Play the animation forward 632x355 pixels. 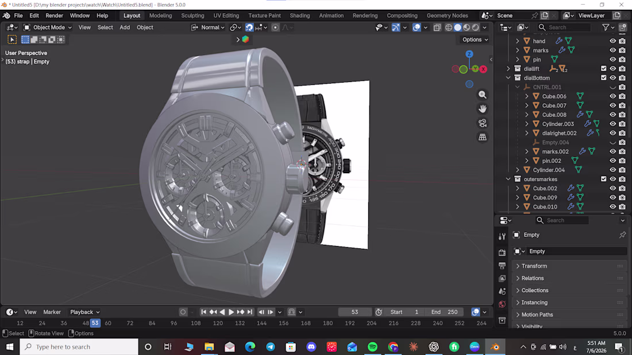[x=232, y=312]
